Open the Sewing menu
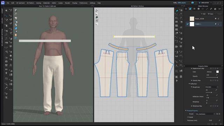The width and height of the screenshot is (224, 126). (x=38, y=3)
